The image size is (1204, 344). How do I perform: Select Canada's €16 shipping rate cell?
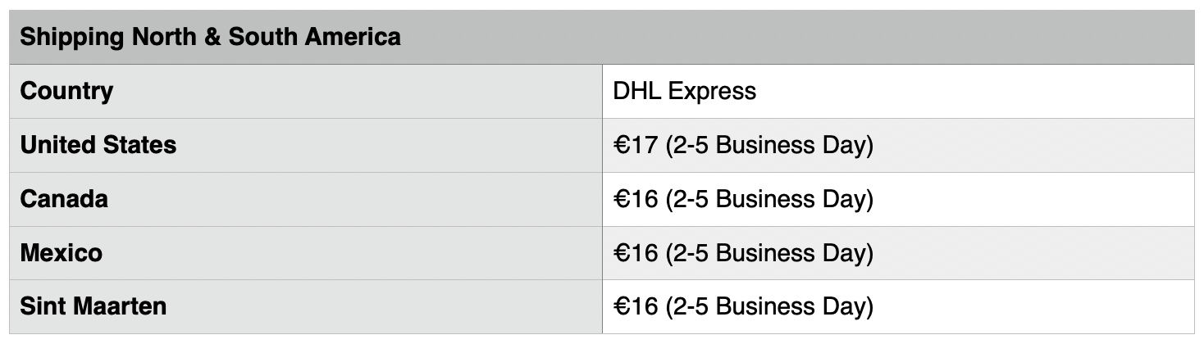coord(898,199)
